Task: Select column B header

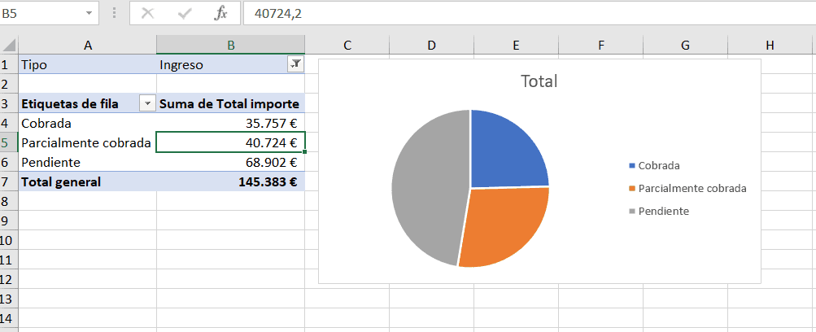Action: (230, 46)
